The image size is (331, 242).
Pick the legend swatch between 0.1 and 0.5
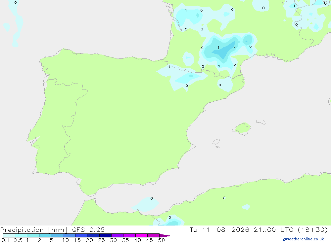[9, 235]
